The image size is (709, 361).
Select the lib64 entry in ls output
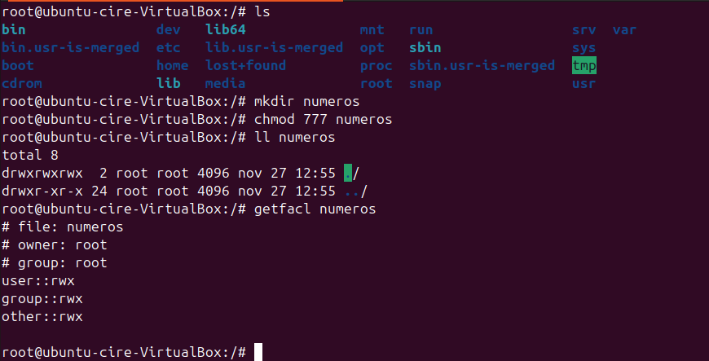tap(225, 30)
